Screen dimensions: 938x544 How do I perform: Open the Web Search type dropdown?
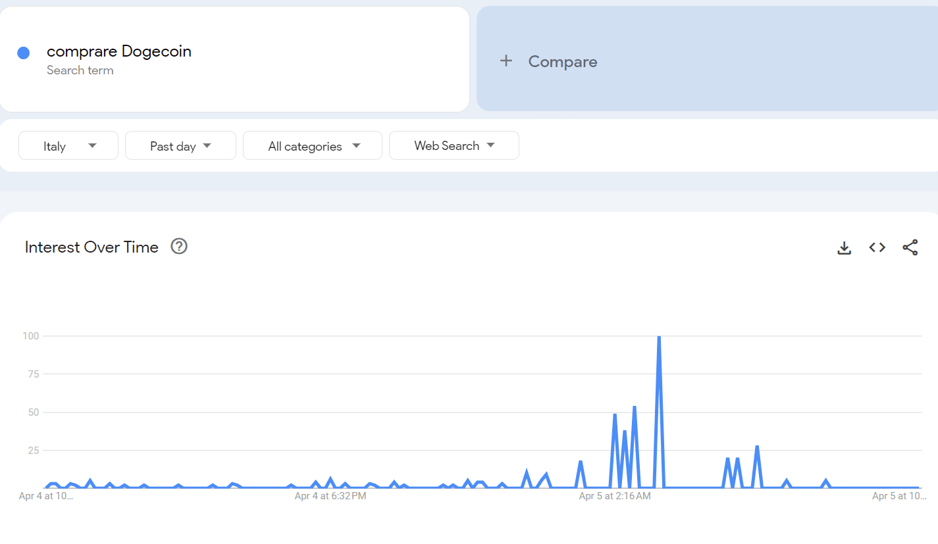pyautogui.click(x=454, y=145)
